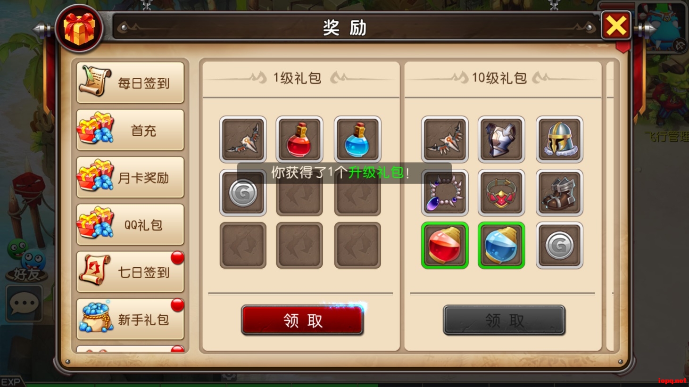Select the purple gem necklace icon
The width and height of the screenshot is (689, 387).
tap(445, 192)
